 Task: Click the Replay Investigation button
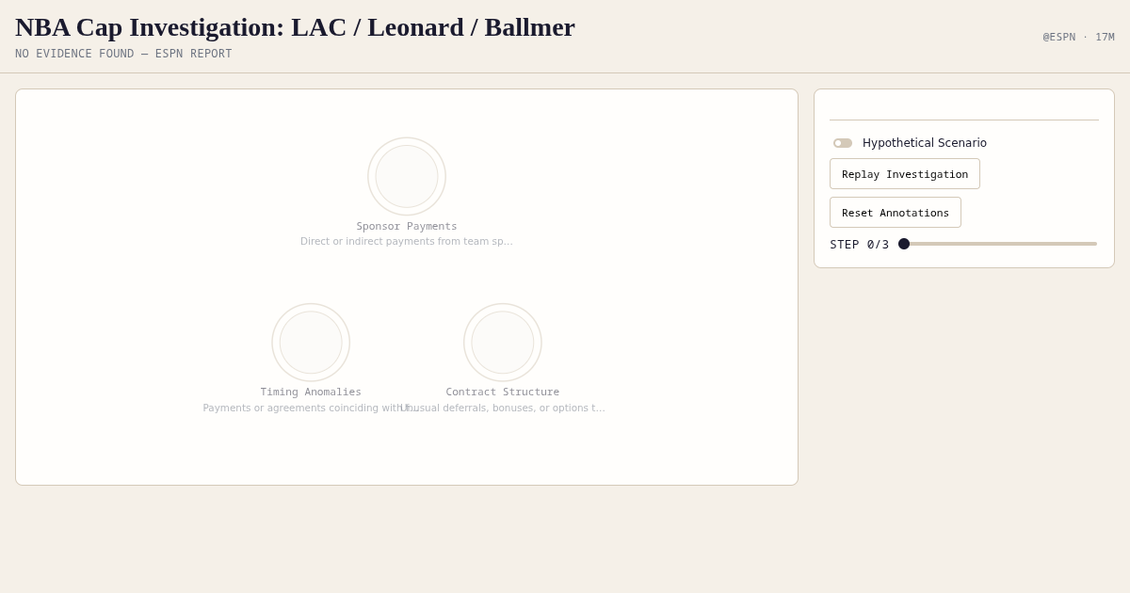pos(905,174)
